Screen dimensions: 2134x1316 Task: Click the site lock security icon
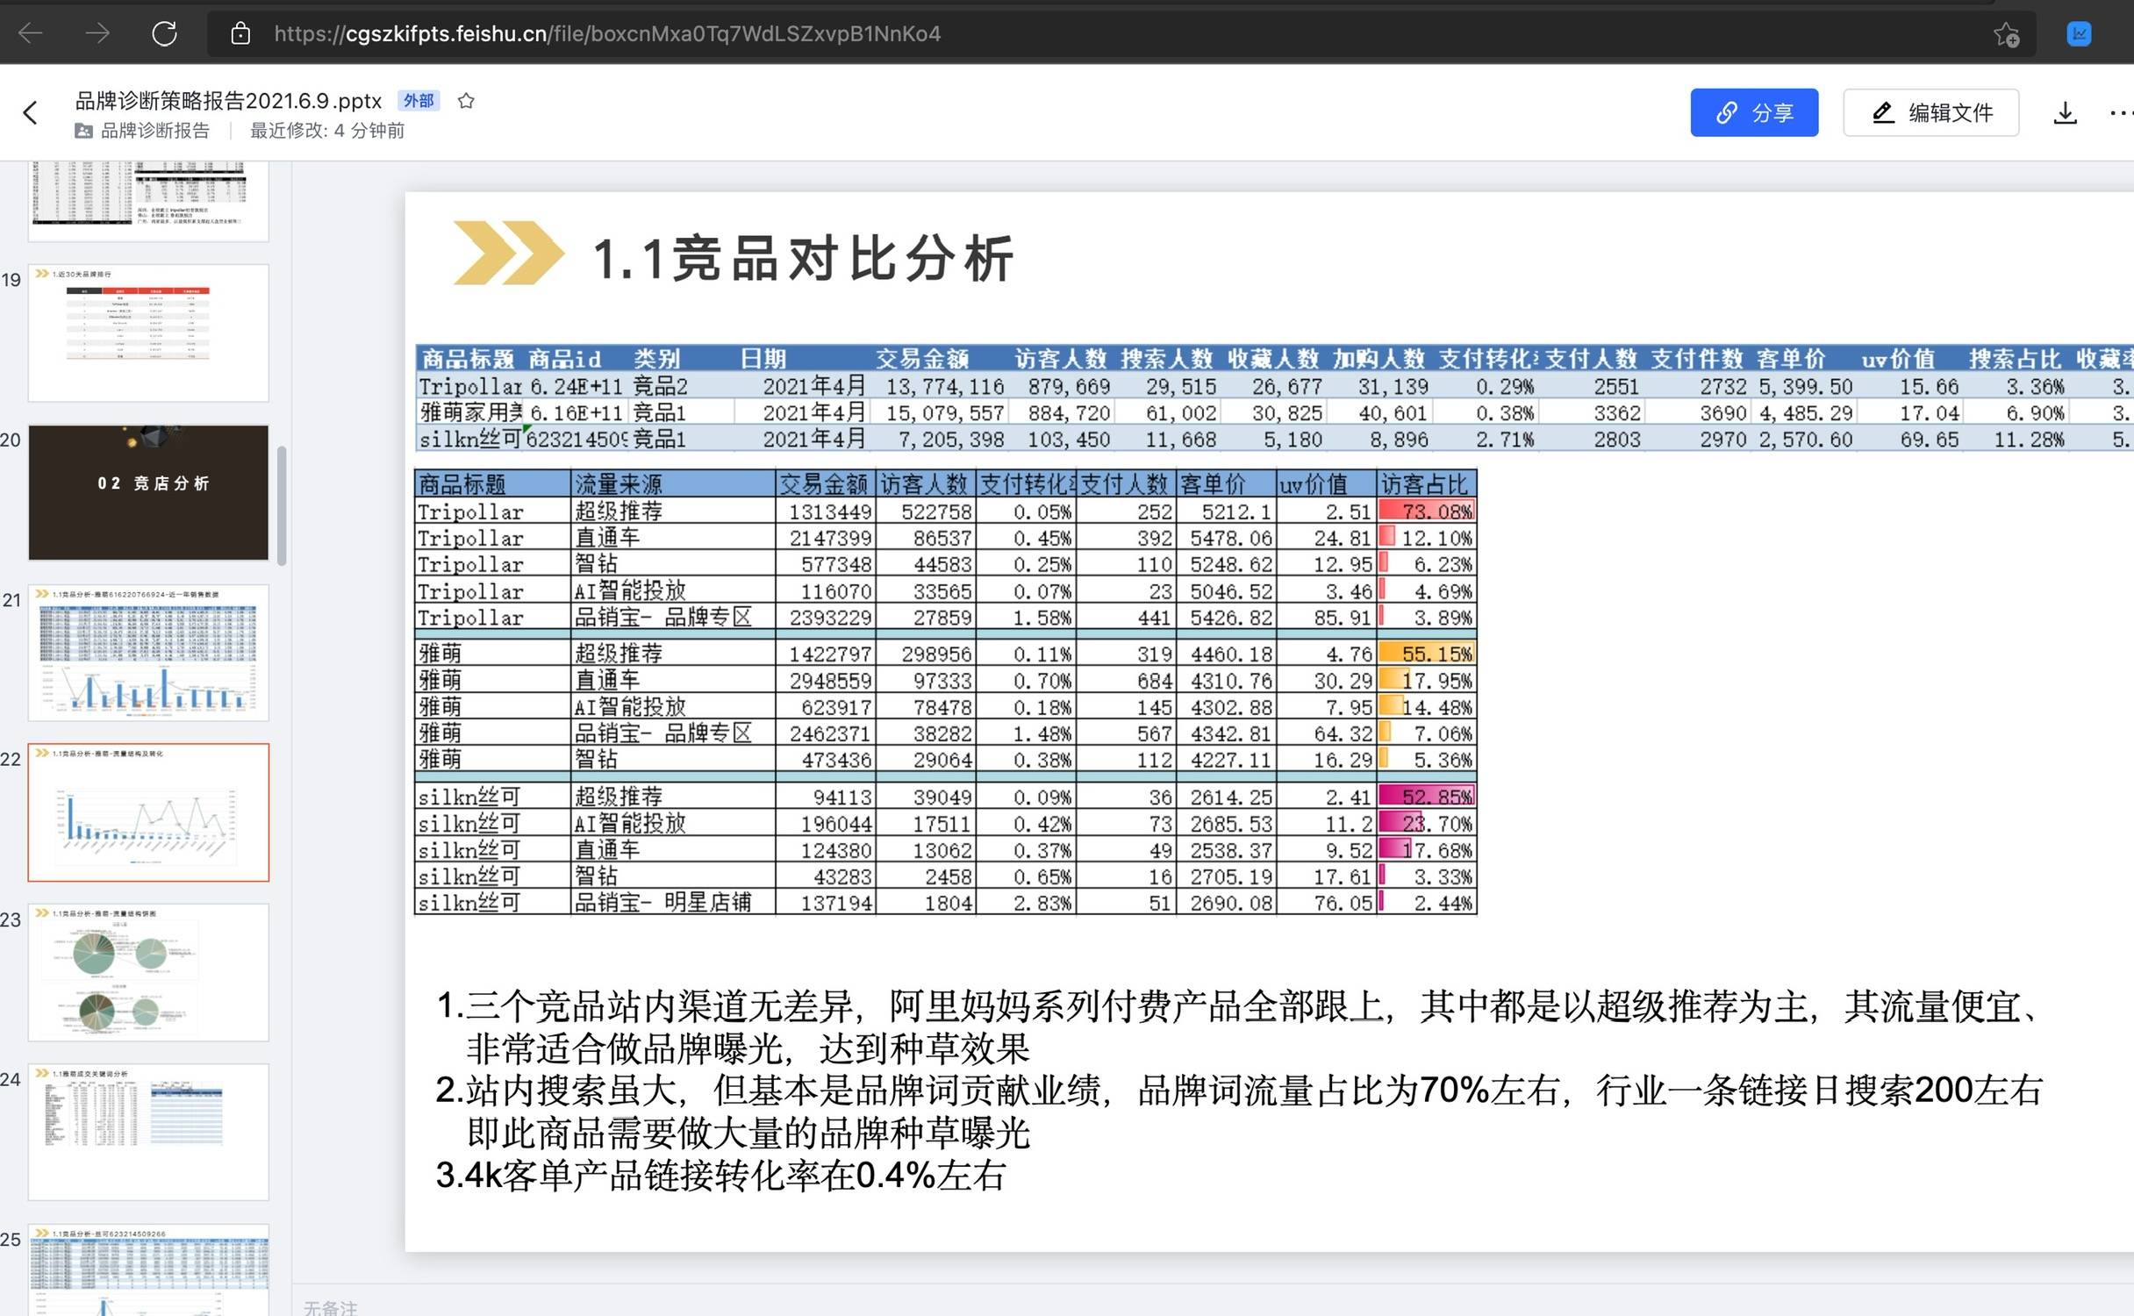pos(240,33)
